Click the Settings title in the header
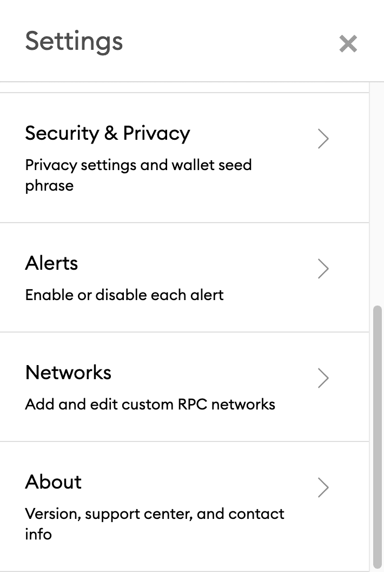Viewport: 384px width, 572px height. (74, 42)
